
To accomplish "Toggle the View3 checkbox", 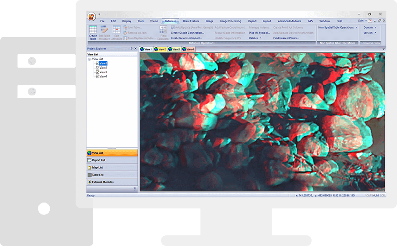I will (97, 72).
